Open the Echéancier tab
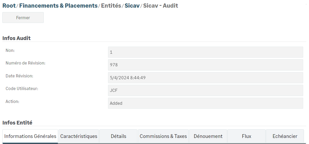Screen dimensions: 309x144 285,136
